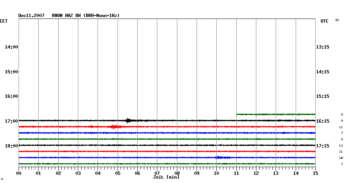Click the CET axis header
Screen dimensions: 345x183
click(4, 21)
